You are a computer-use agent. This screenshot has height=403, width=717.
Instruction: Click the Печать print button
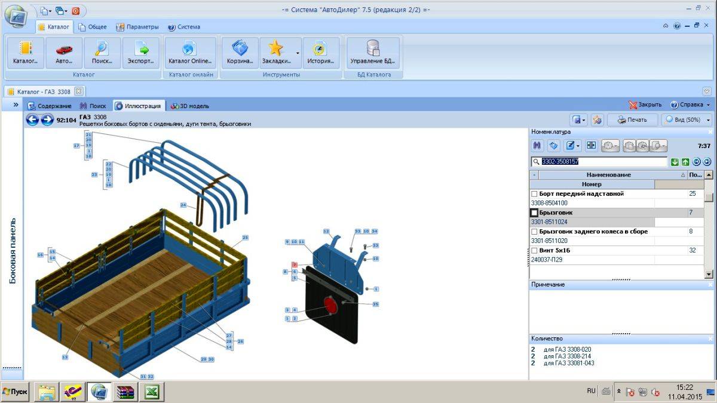click(x=632, y=119)
